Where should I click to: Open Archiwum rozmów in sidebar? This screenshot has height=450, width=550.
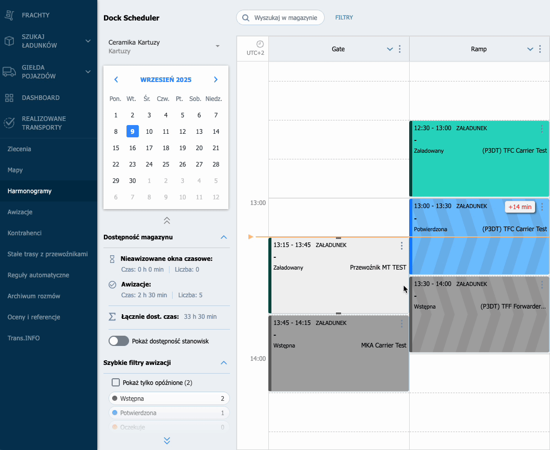(x=34, y=296)
